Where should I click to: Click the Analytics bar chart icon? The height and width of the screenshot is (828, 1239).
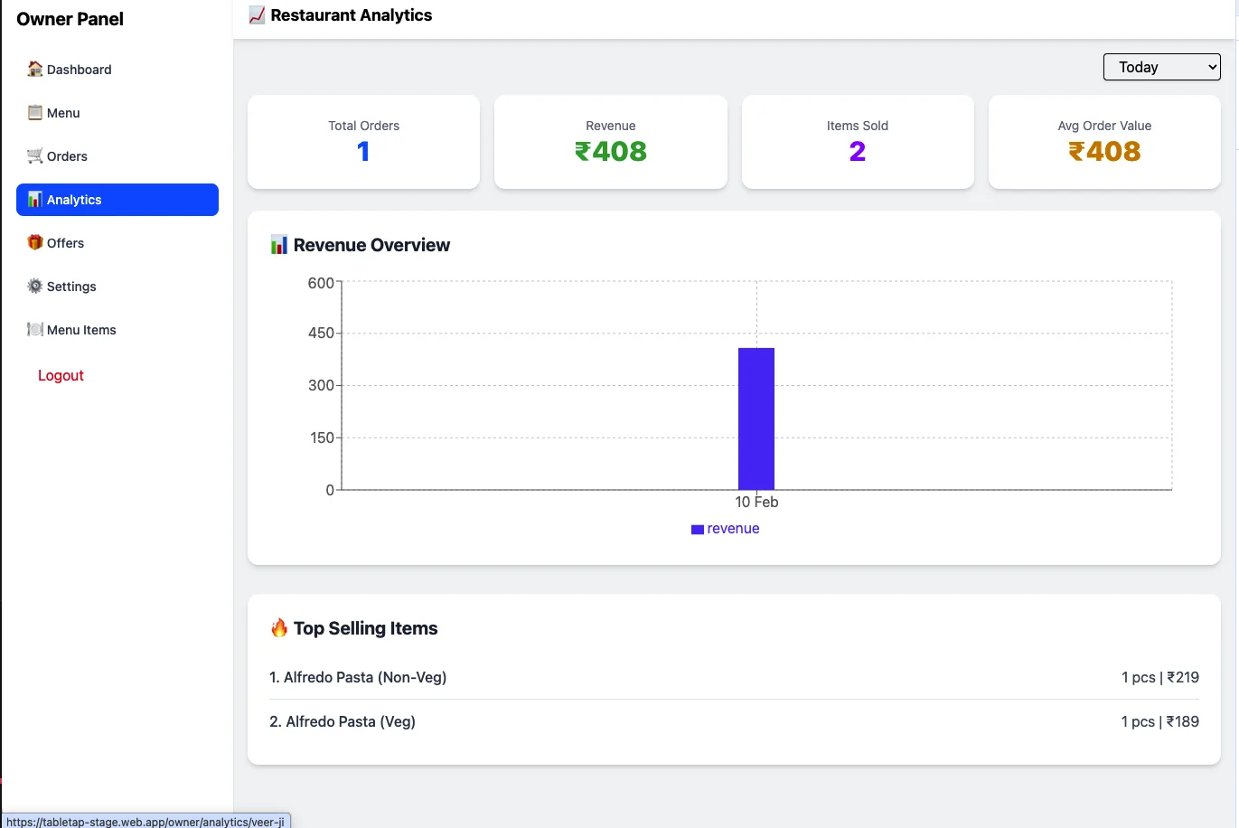click(36, 197)
